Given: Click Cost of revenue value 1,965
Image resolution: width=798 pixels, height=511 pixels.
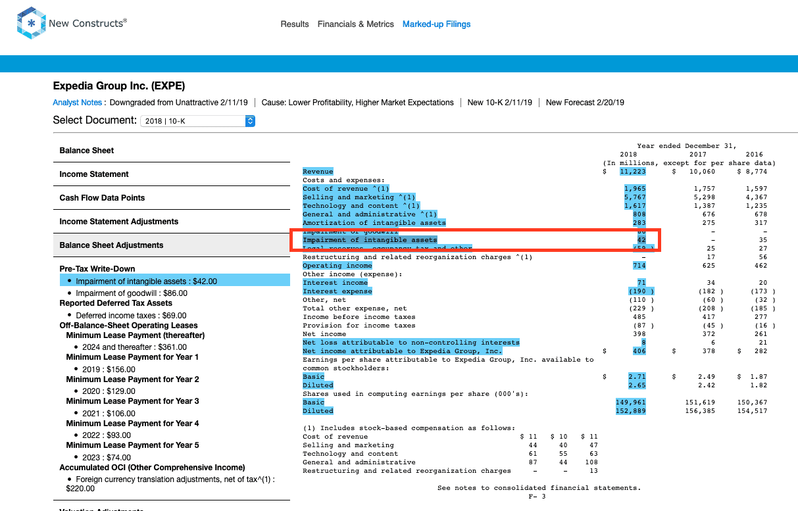Looking at the screenshot, I should point(635,189).
